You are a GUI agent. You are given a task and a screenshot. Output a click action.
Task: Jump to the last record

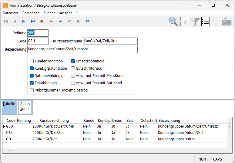(x=33, y=22)
